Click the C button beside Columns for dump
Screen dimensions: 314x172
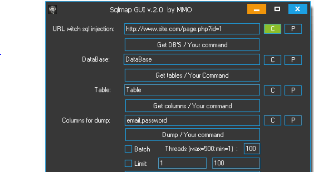click(272, 120)
